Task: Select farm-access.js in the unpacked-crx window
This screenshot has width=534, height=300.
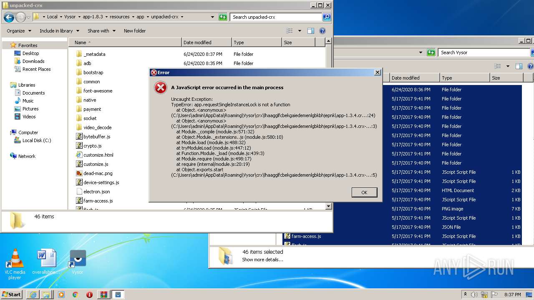Action: tap(98, 201)
